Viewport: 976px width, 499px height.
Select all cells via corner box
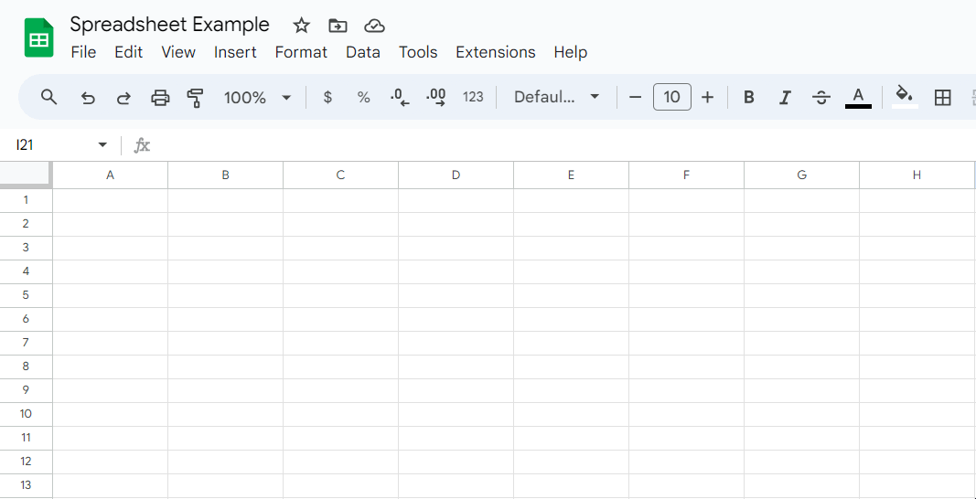(26, 175)
